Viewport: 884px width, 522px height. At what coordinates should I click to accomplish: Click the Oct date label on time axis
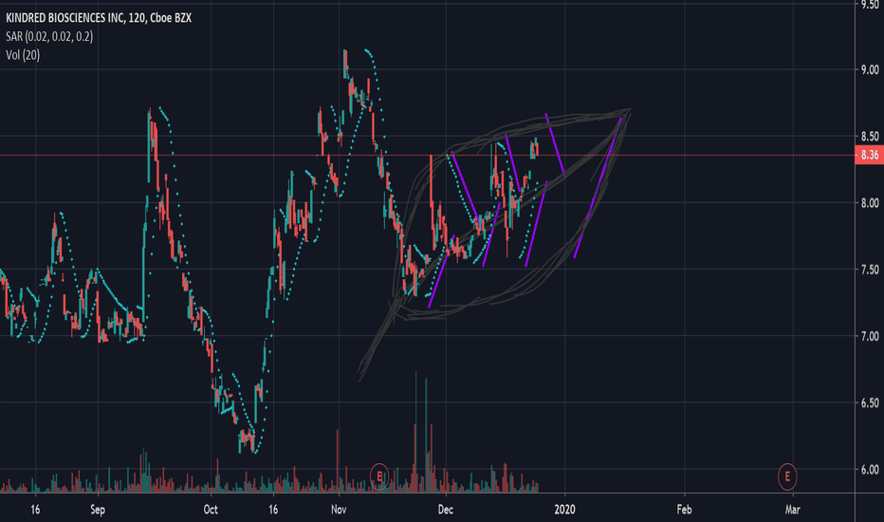211,510
